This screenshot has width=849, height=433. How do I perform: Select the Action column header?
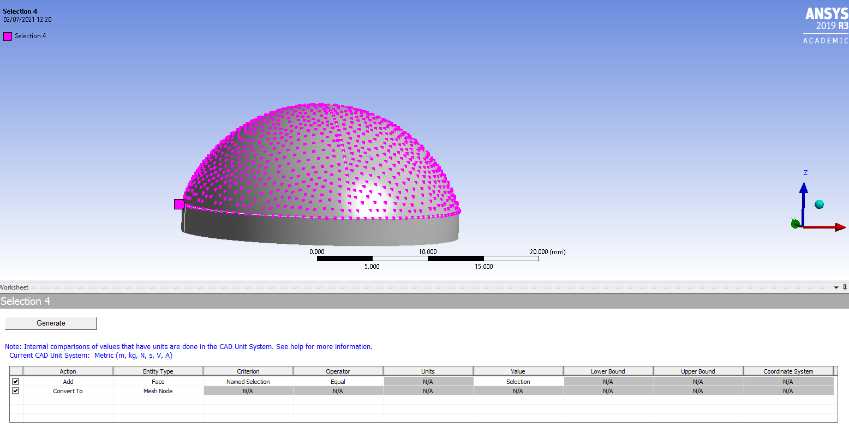click(x=68, y=371)
